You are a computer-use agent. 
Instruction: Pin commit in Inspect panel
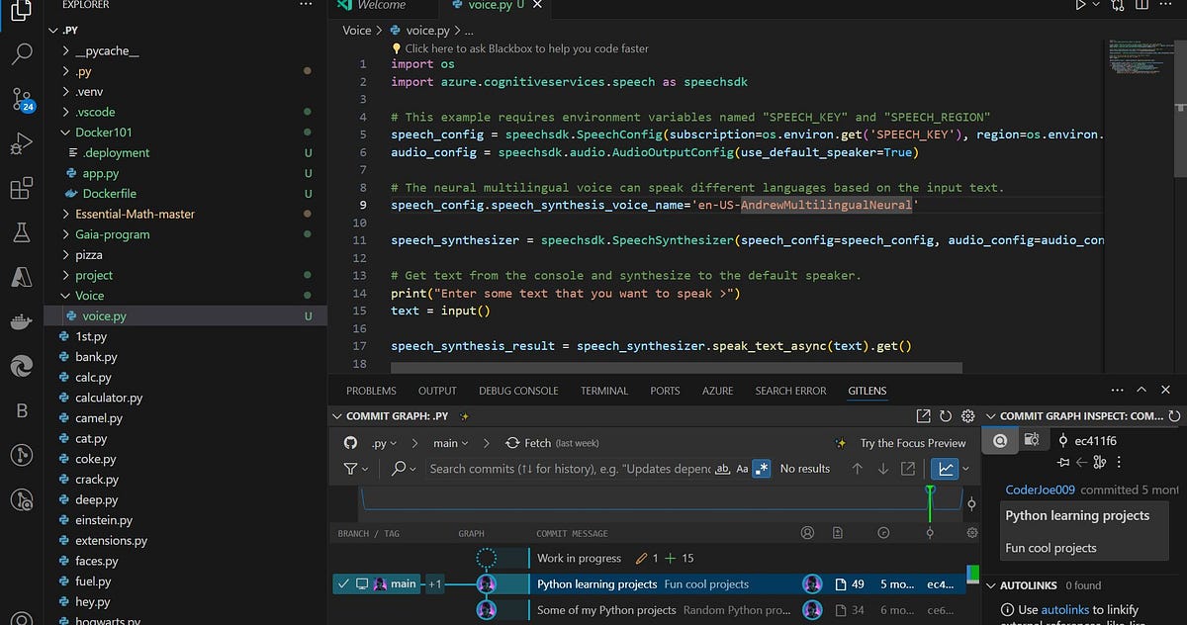pos(1063,462)
